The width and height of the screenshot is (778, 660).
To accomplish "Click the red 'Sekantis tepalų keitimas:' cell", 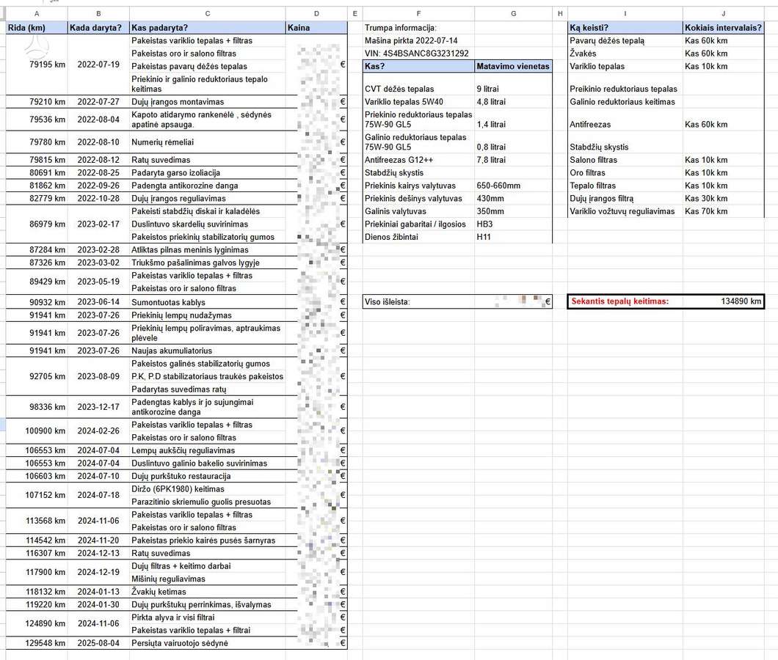I will click(x=625, y=301).
